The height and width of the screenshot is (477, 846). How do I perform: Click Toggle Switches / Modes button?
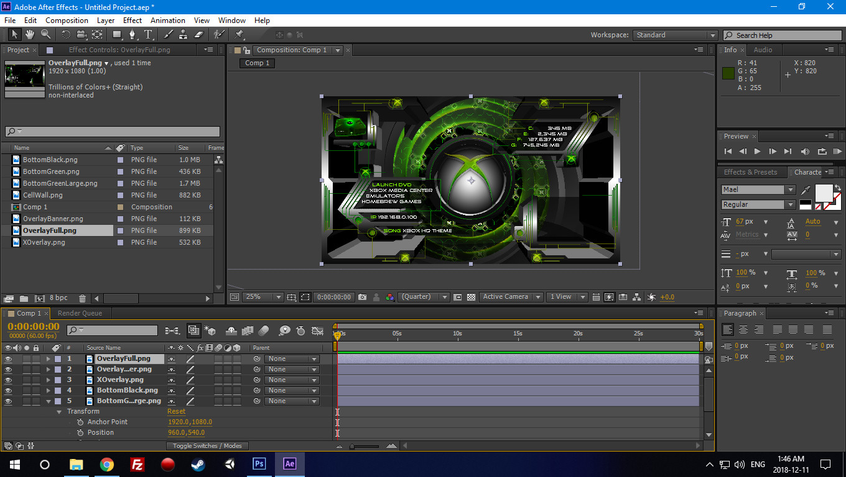[207, 446]
